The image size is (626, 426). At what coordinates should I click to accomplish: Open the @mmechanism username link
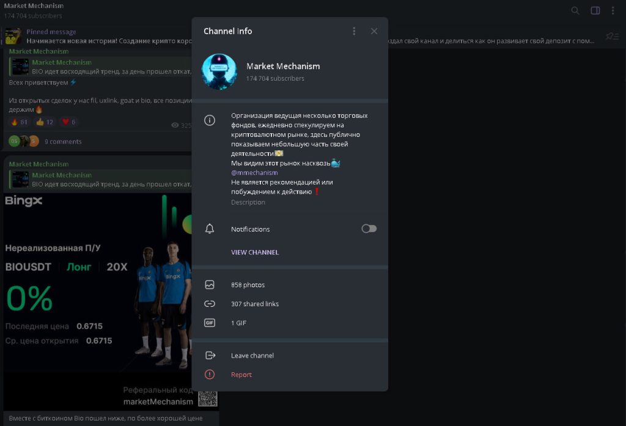tap(254, 172)
